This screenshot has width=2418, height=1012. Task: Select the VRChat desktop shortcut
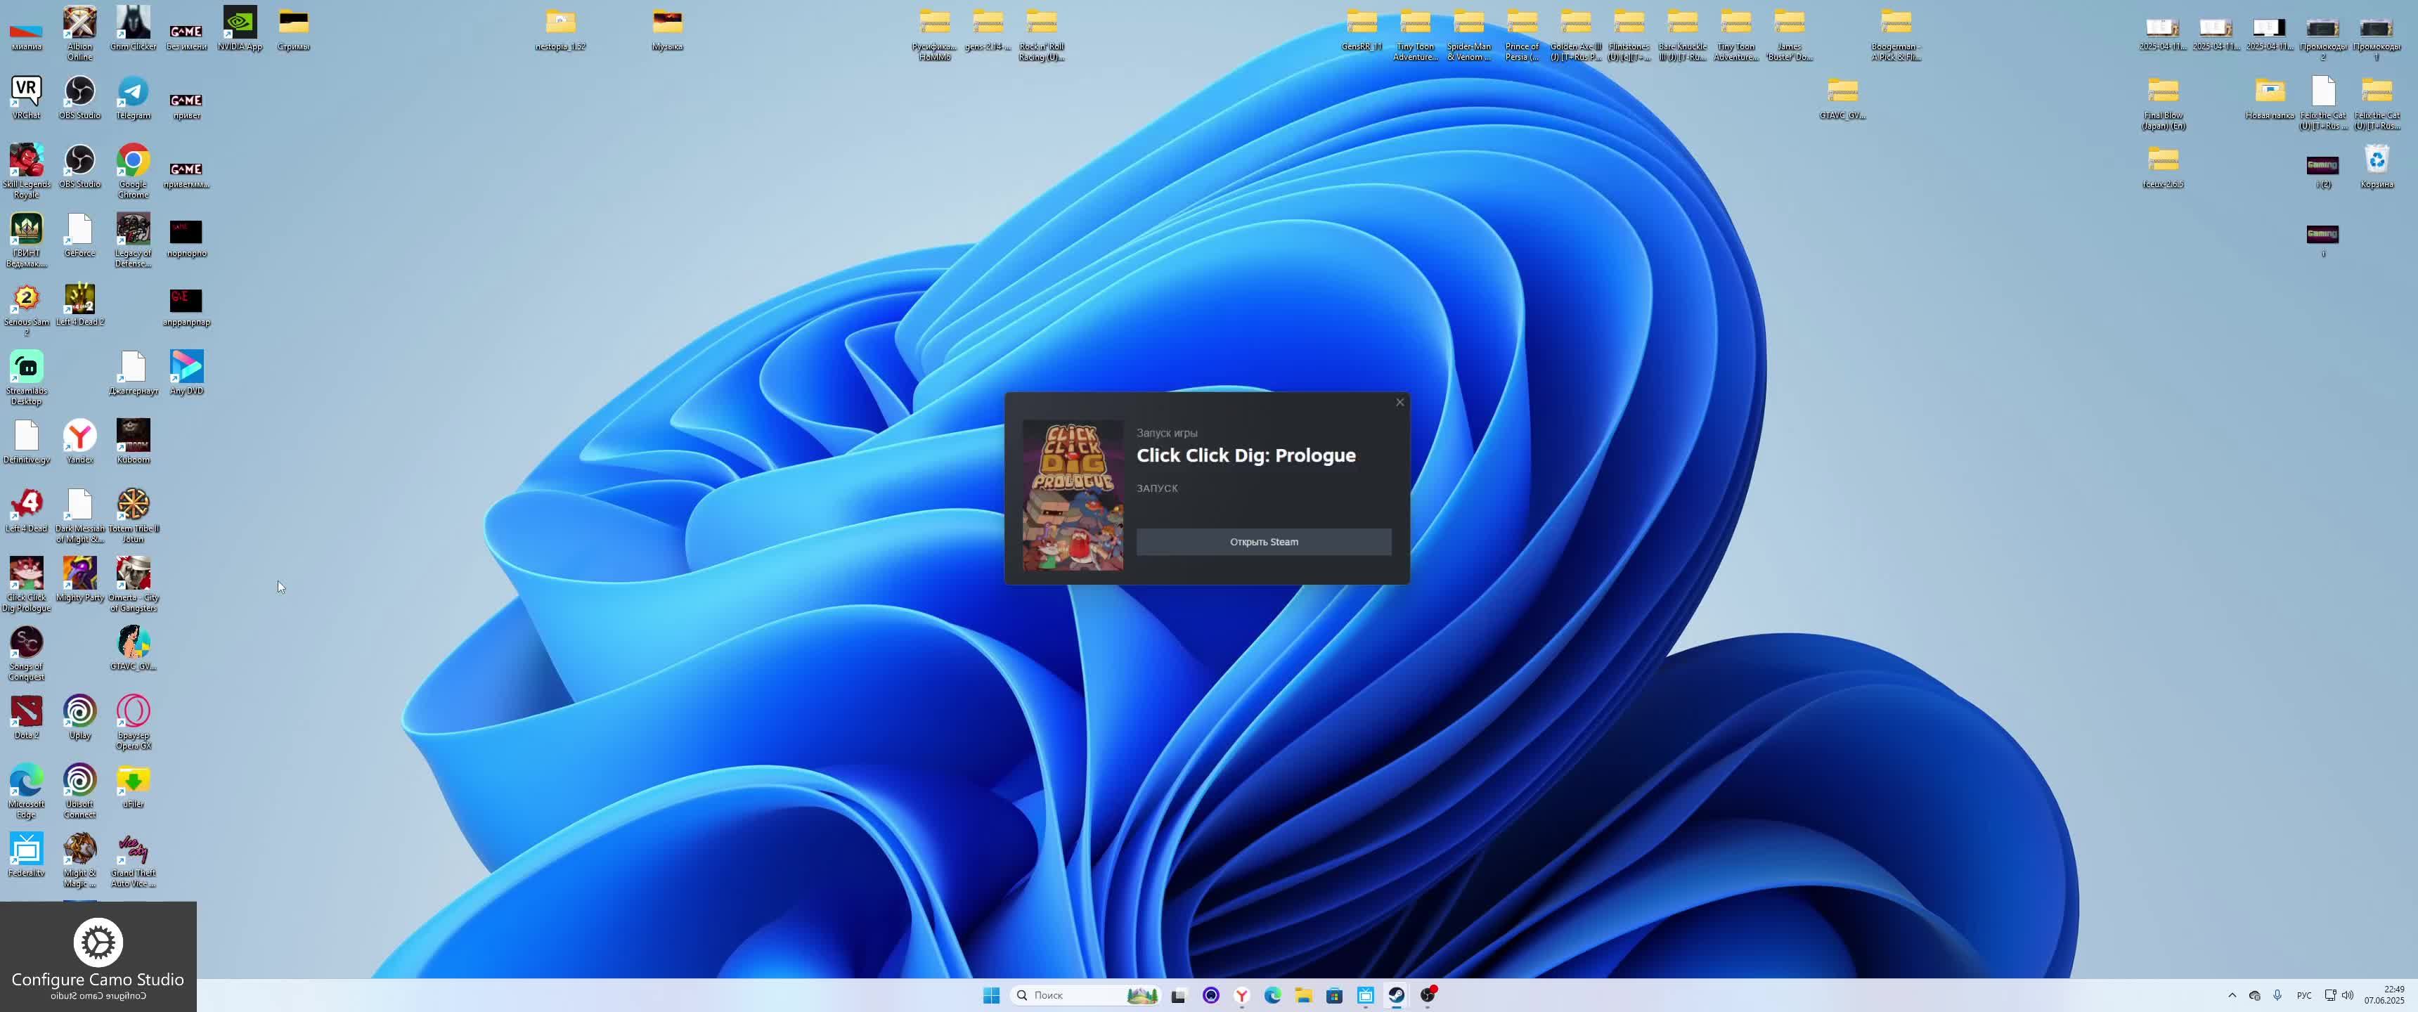tap(26, 98)
